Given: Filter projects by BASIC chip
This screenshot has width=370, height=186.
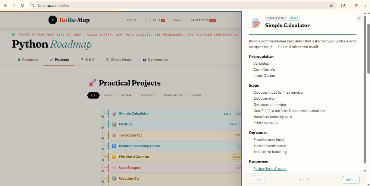Looking at the screenshot, I should 109,95.
